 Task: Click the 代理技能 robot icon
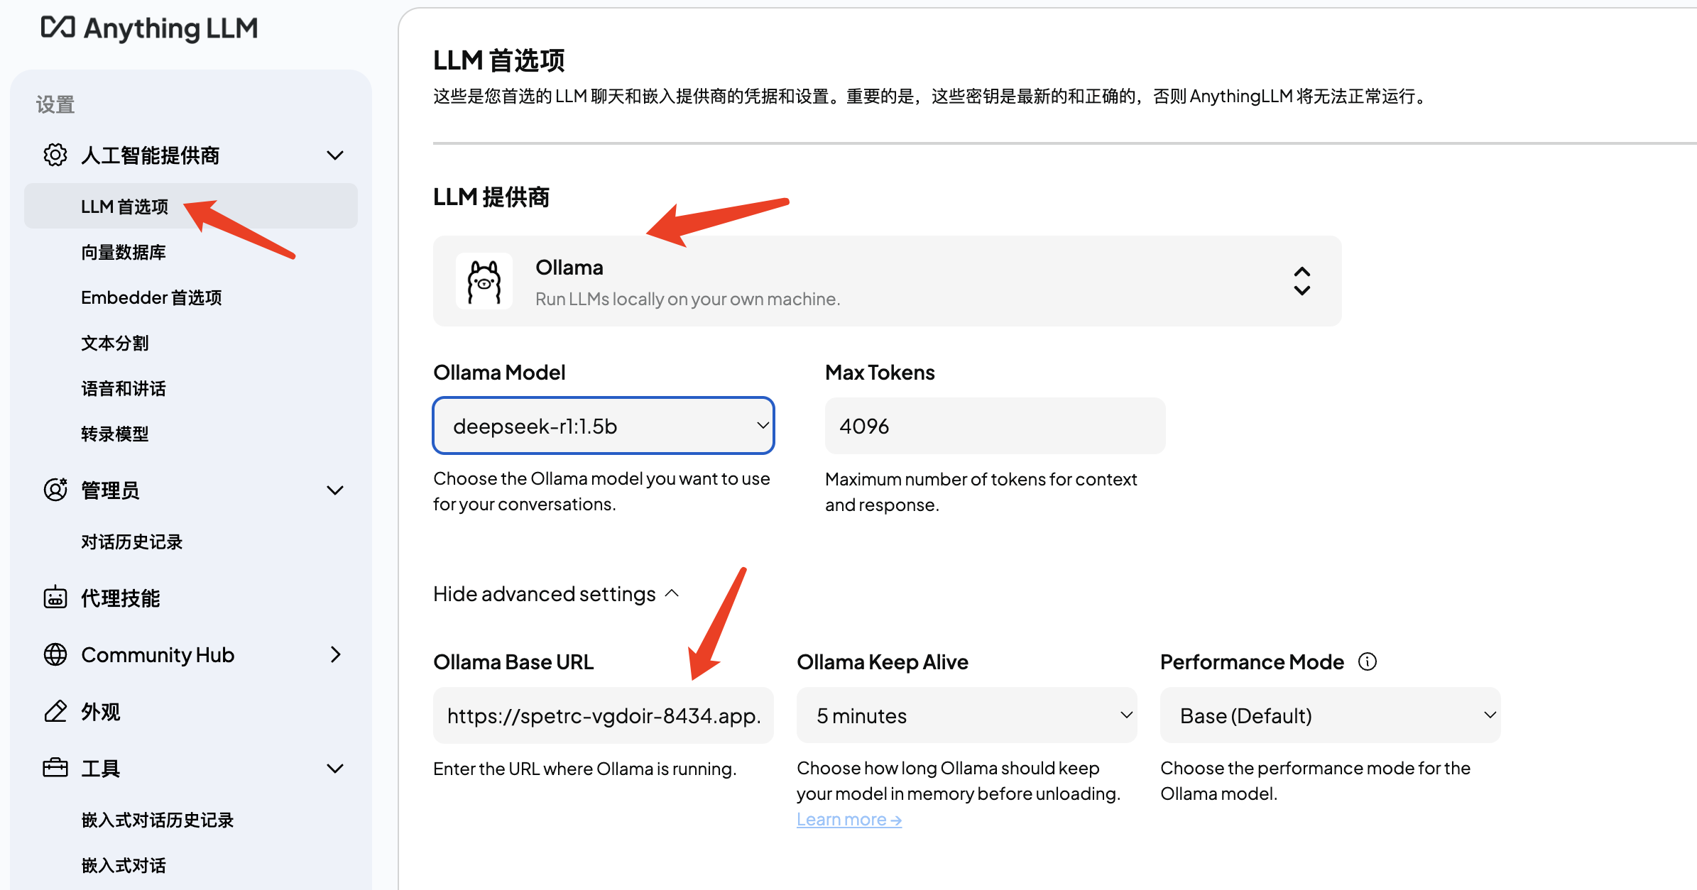(55, 598)
